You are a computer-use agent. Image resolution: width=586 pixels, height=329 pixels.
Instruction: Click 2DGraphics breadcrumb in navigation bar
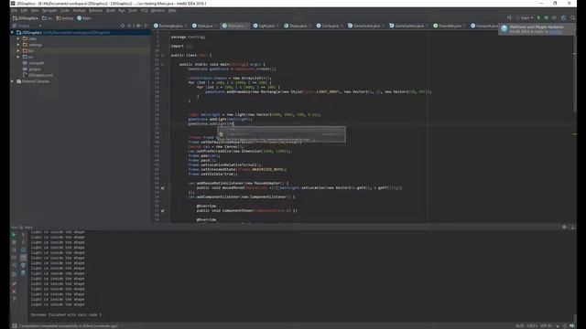coord(26,18)
